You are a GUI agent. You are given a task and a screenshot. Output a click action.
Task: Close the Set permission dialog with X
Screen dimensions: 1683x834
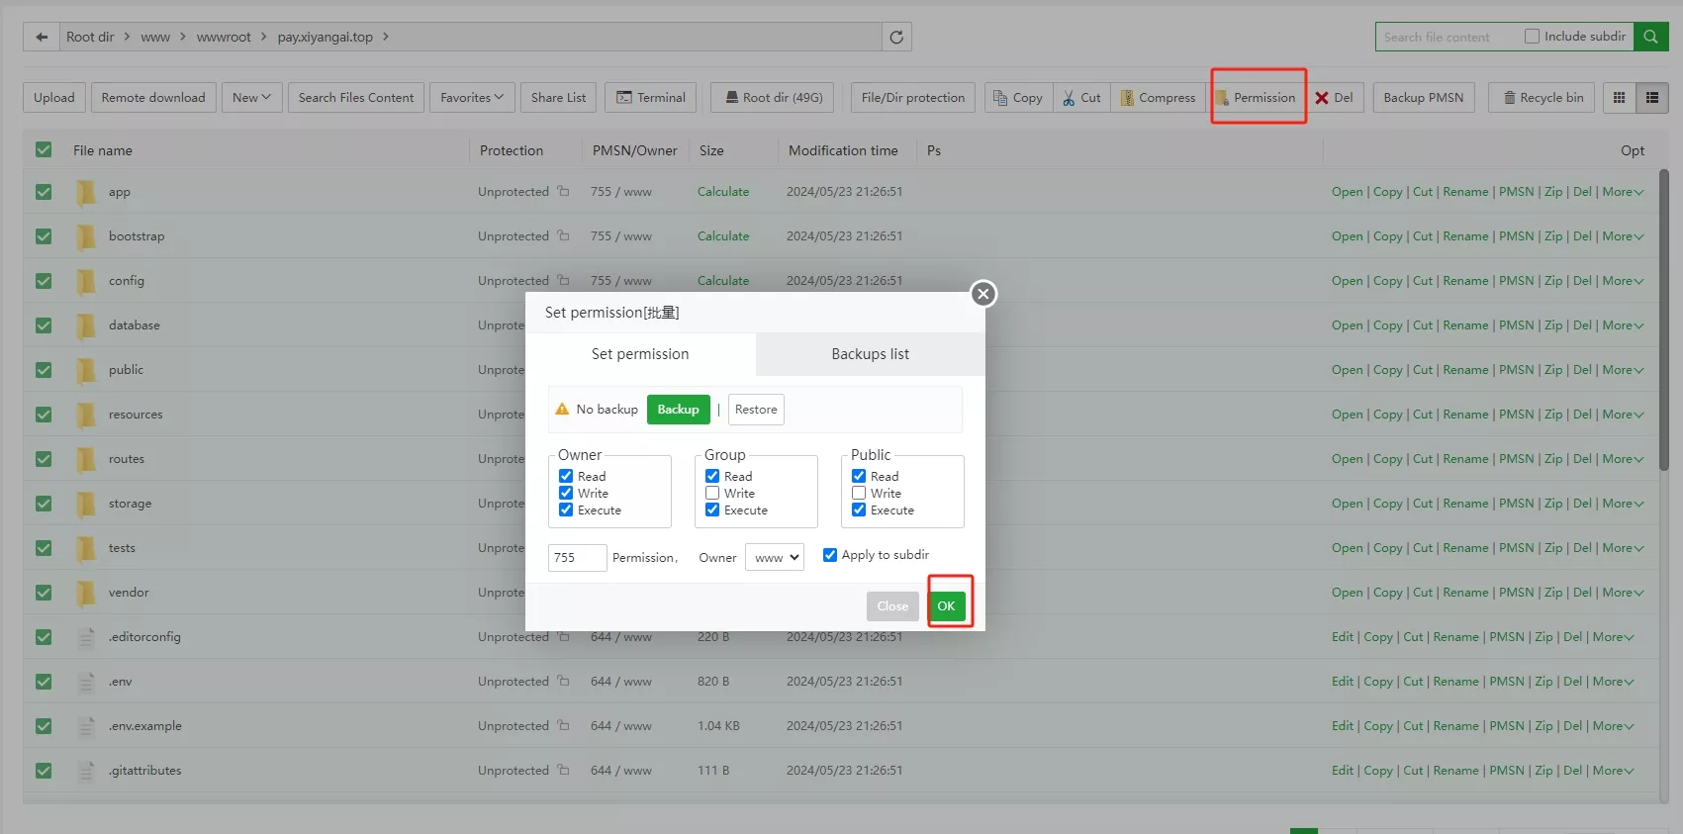(x=982, y=294)
